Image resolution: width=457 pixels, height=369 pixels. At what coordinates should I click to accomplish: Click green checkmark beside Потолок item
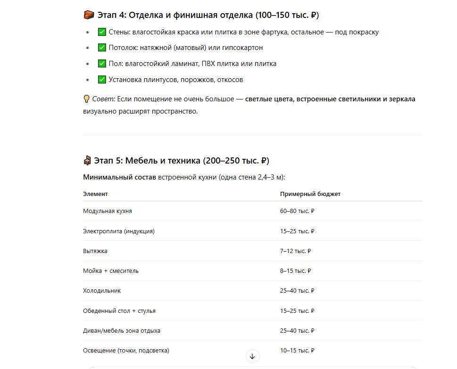[x=102, y=48]
